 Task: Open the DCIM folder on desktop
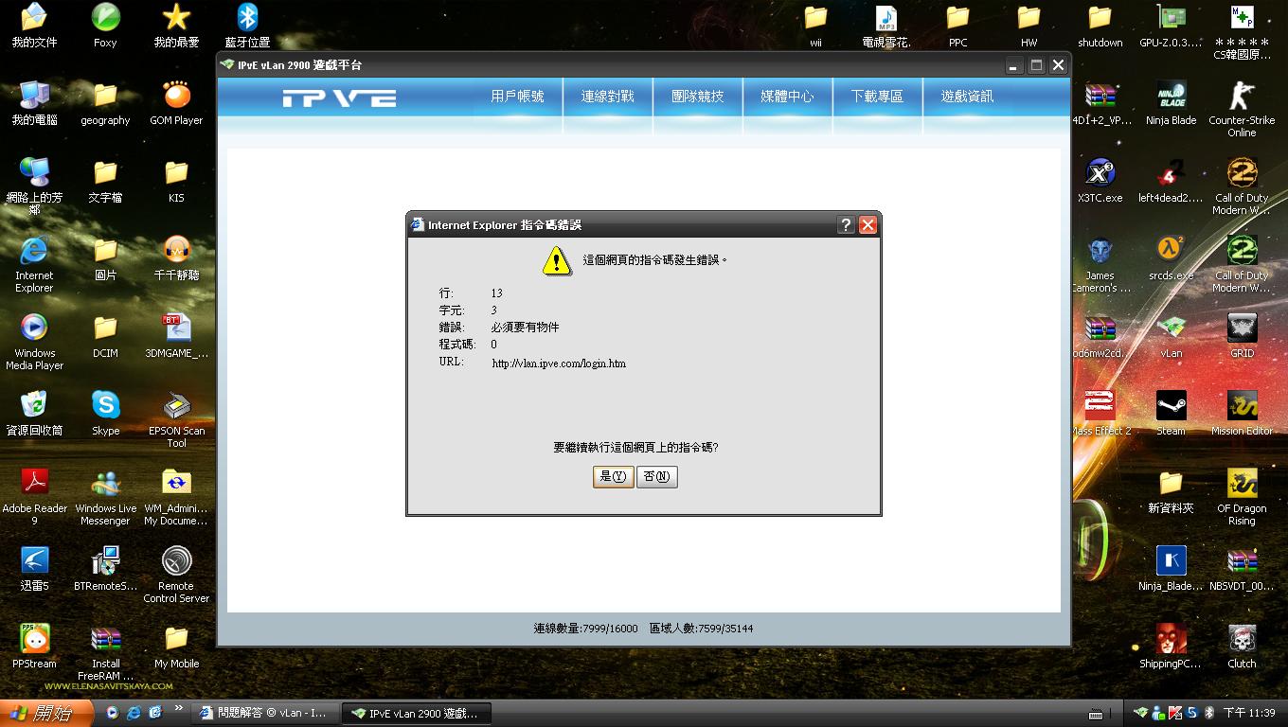click(105, 335)
